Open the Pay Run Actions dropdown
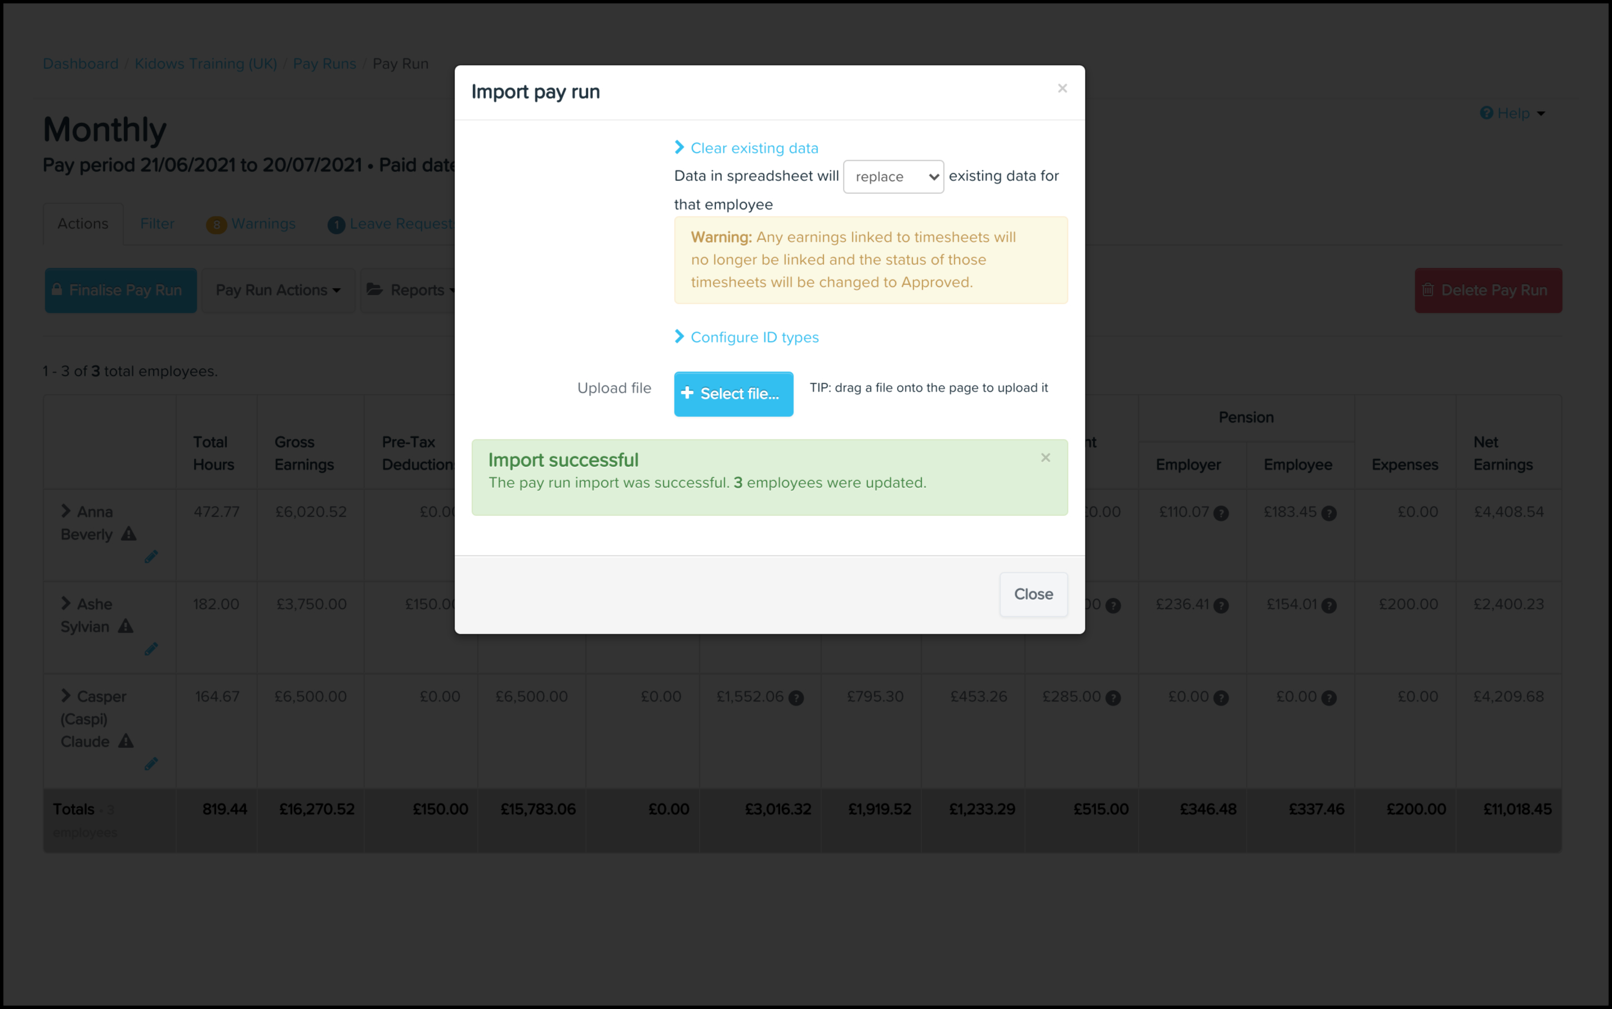The height and width of the screenshot is (1009, 1612). [277, 291]
